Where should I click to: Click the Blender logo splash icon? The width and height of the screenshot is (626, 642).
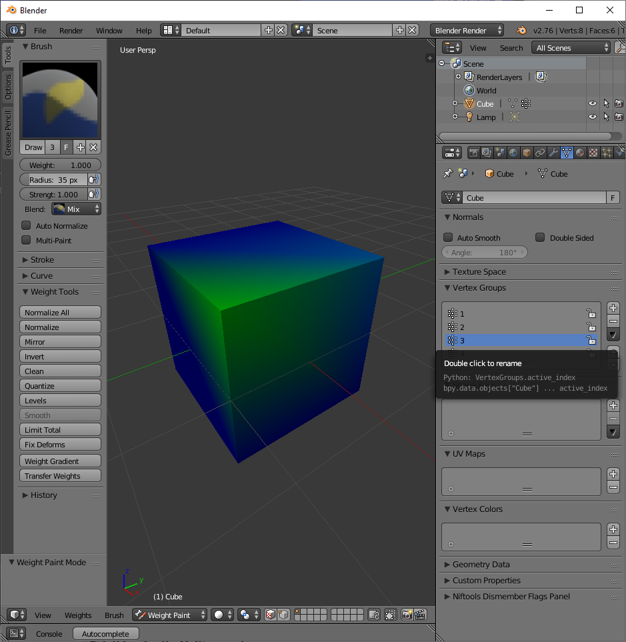click(x=521, y=30)
